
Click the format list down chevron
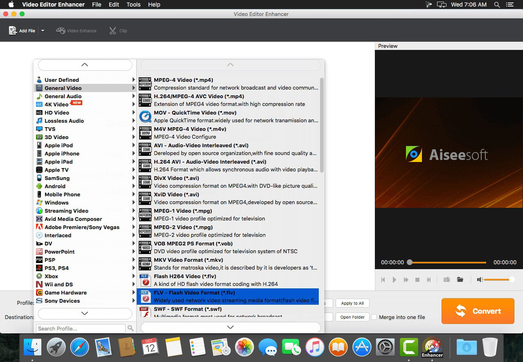(x=230, y=327)
